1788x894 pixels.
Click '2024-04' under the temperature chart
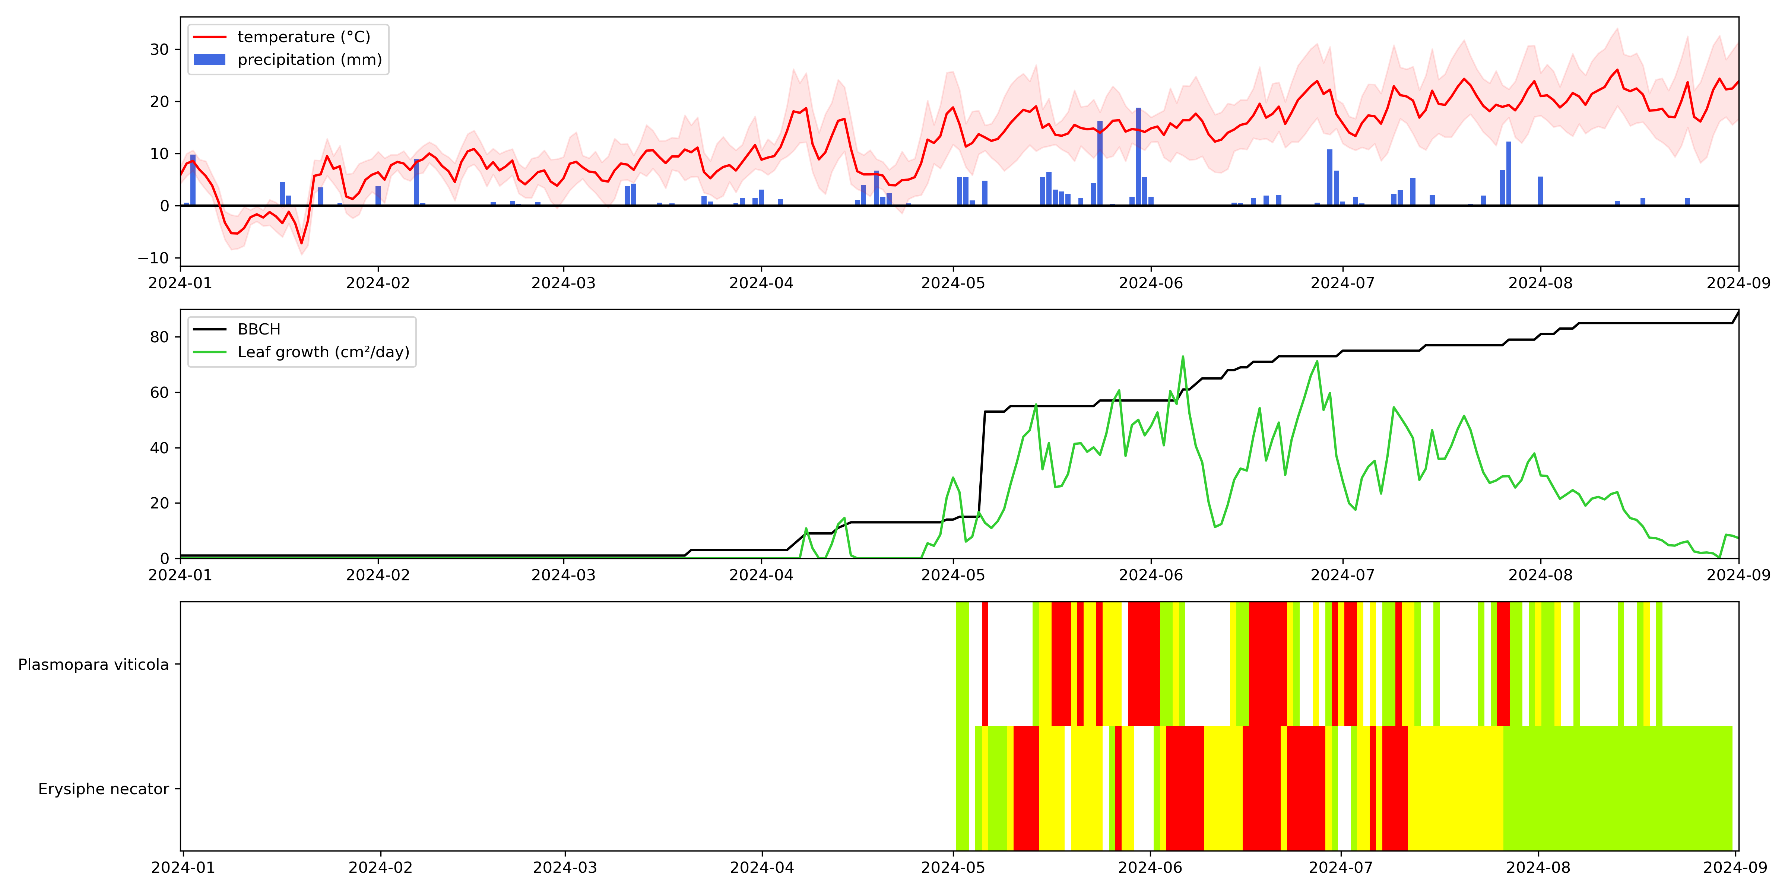tap(761, 283)
